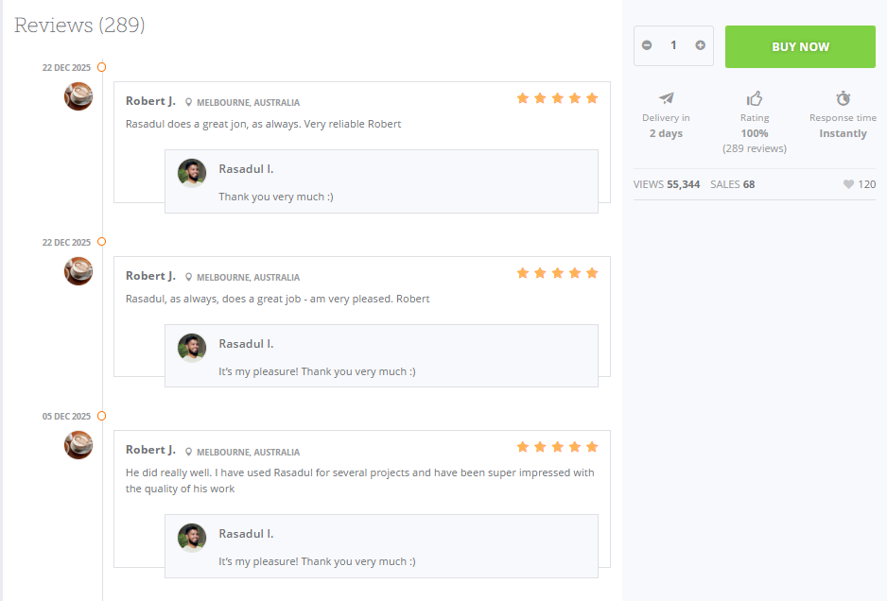Screen dimensions: 887x601
Task: Click the thumbs-up rating icon
Action: click(754, 98)
